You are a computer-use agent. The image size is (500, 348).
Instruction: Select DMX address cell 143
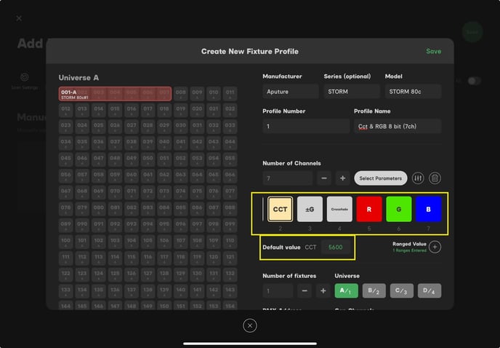click(230, 291)
